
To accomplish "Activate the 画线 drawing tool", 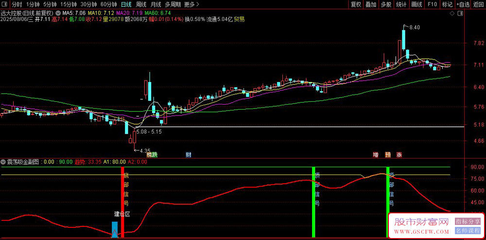I will pyautogui.click(x=417, y=5).
